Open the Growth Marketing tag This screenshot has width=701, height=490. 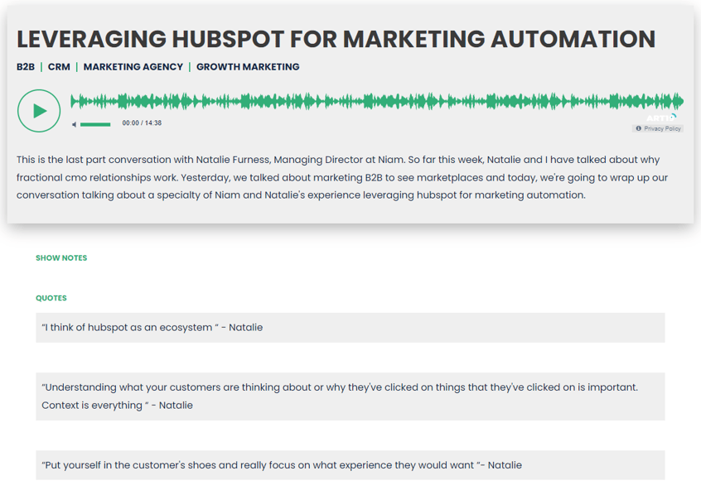[x=248, y=67]
